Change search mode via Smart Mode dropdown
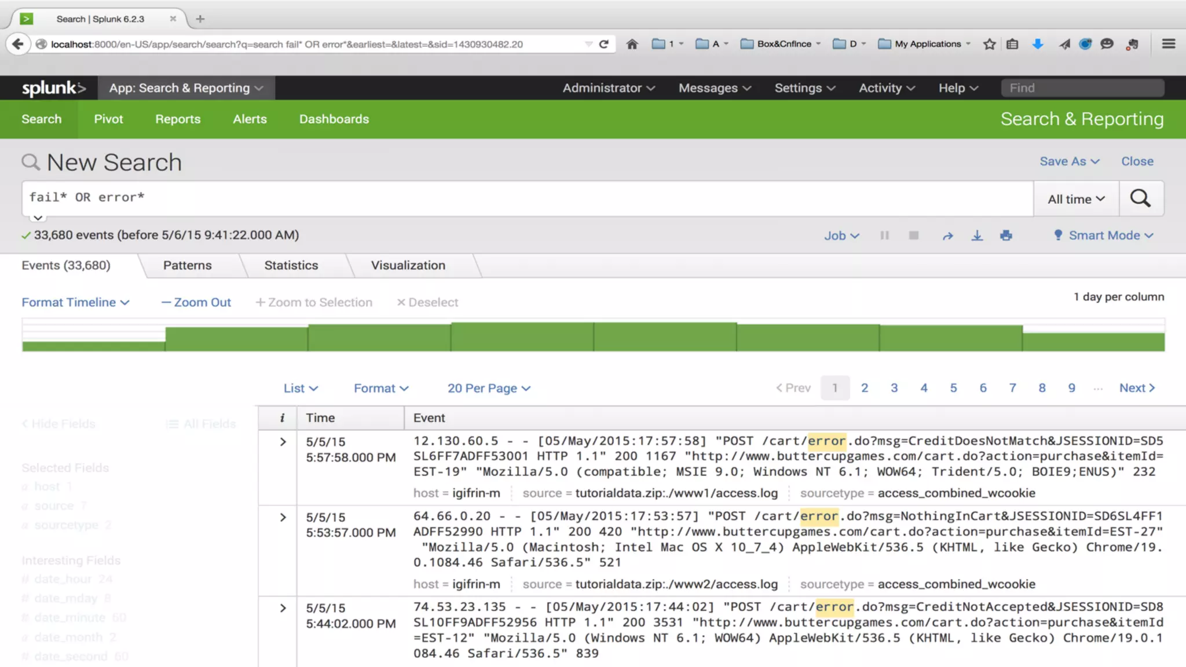Viewport: 1186px width, 667px height. point(1103,236)
